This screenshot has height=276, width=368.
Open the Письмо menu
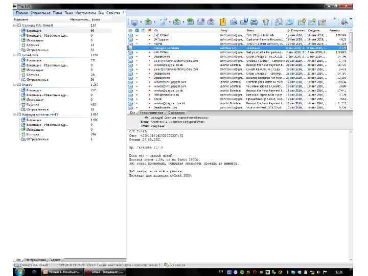pyautogui.click(x=22, y=13)
